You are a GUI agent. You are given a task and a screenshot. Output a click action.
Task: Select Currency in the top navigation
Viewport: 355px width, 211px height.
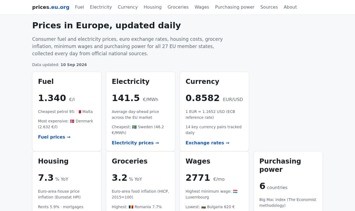click(128, 7)
